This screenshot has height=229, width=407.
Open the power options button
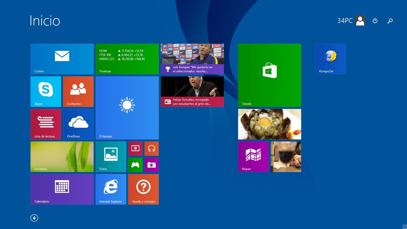click(x=375, y=21)
